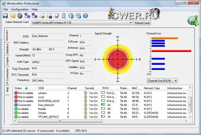This screenshot has height=135, width=201.
Task: Select the sokolov network row
Action: [x=101, y=93]
